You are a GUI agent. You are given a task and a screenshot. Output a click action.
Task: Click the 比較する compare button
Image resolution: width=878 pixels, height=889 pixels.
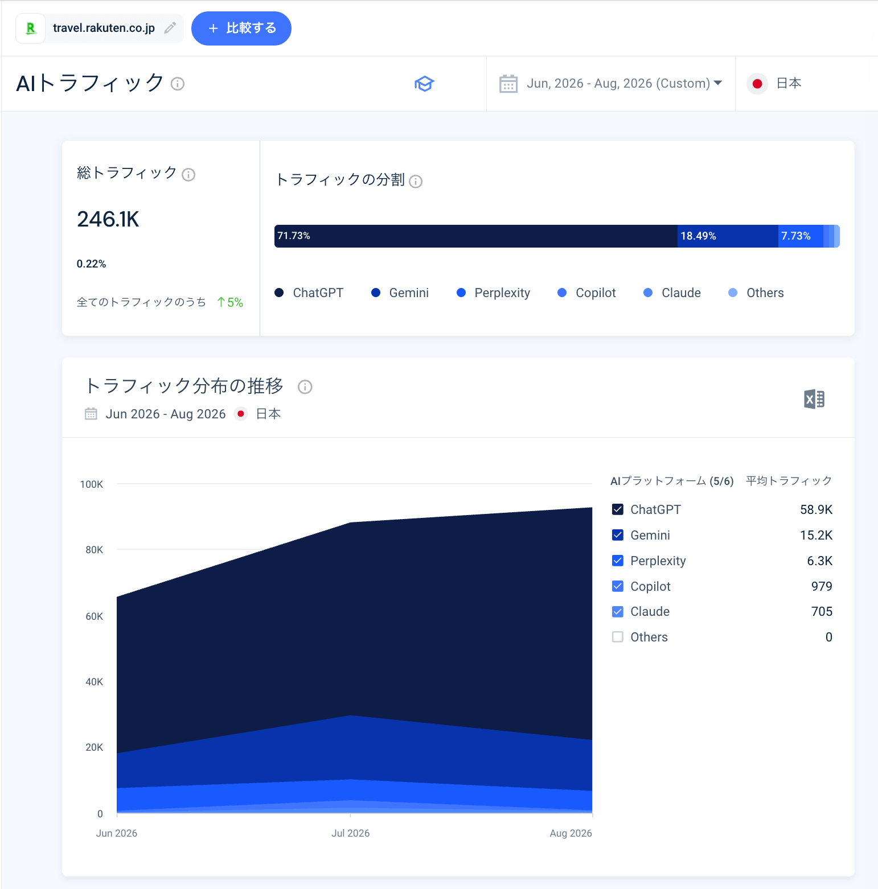tap(241, 28)
